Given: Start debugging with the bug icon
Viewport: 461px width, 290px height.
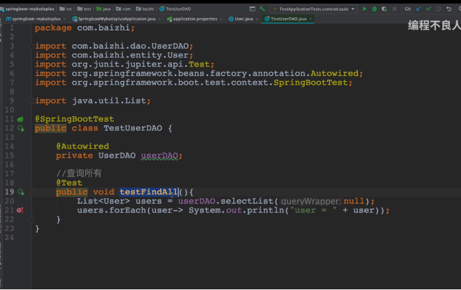Looking at the screenshot, I should coord(374,9).
